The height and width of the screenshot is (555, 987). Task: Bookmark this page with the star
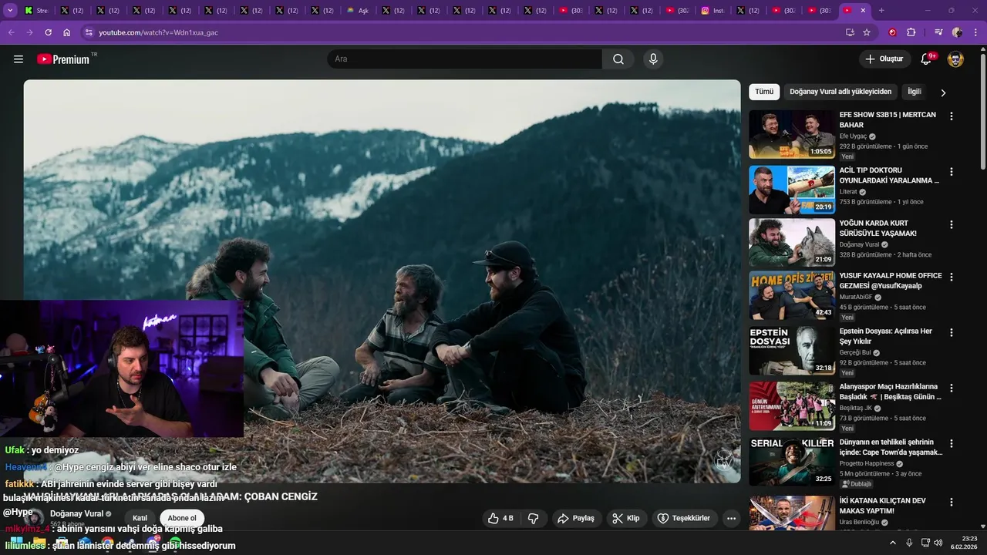coord(867,32)
